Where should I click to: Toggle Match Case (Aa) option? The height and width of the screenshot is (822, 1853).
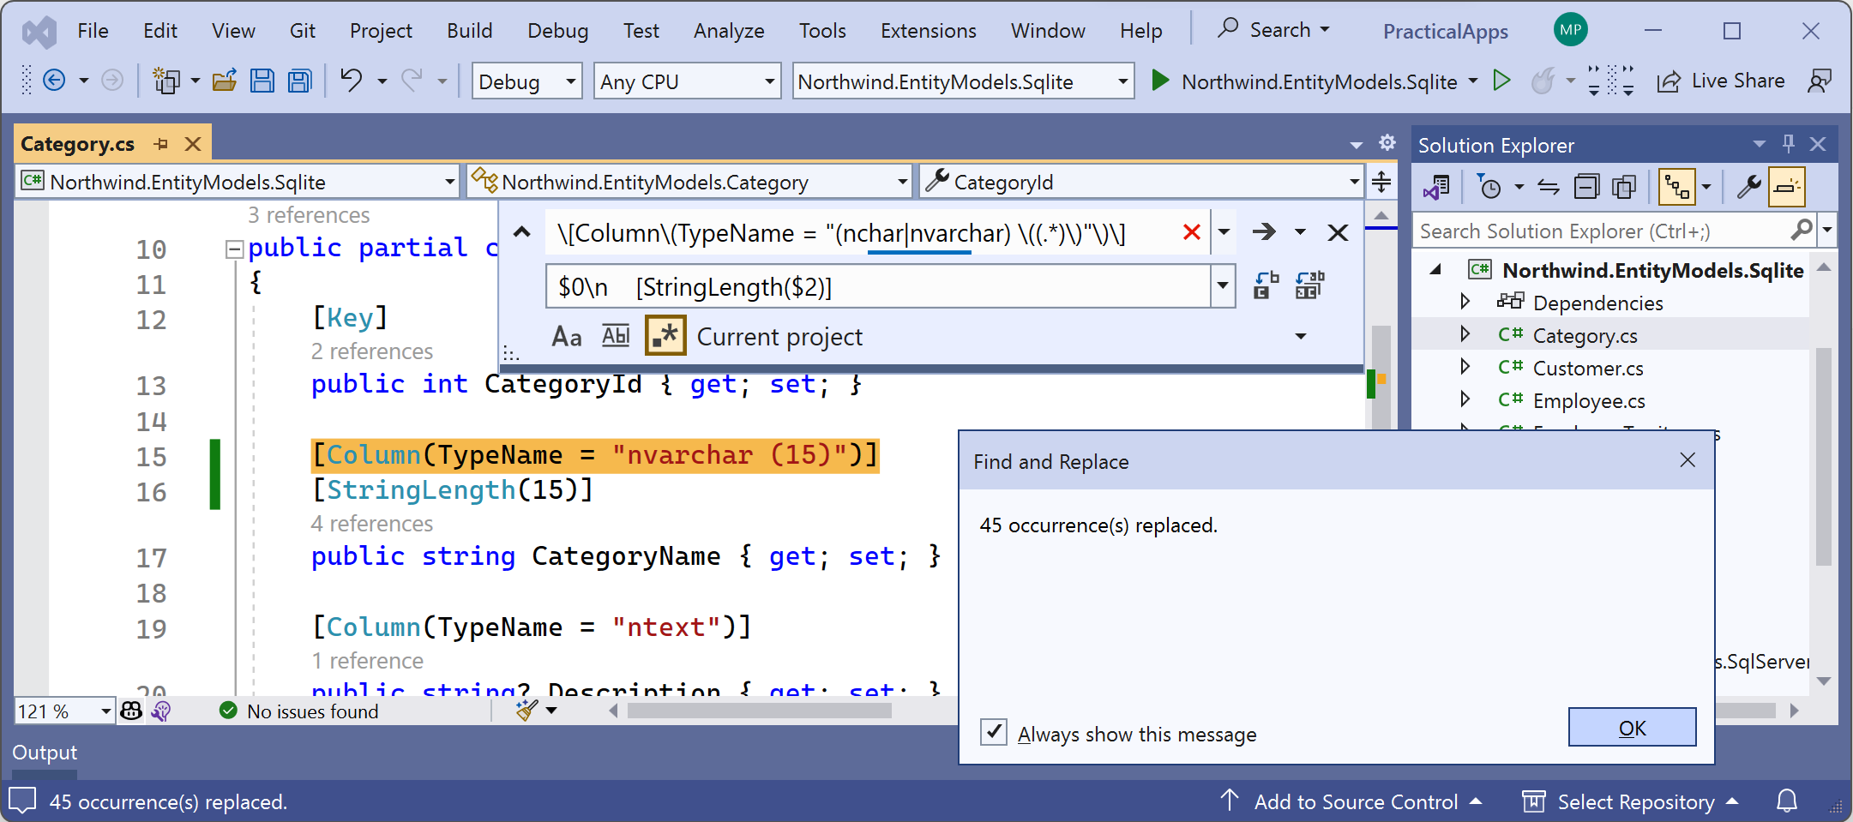[567, 336]
